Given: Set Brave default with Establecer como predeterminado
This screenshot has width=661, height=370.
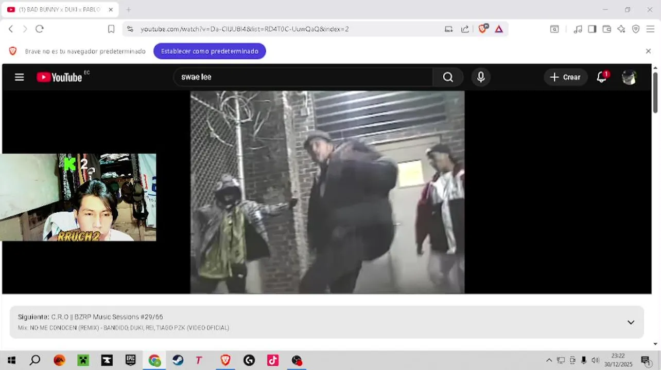Looking at the screenshot, I should pyautogui.click(x=210, y=51).
